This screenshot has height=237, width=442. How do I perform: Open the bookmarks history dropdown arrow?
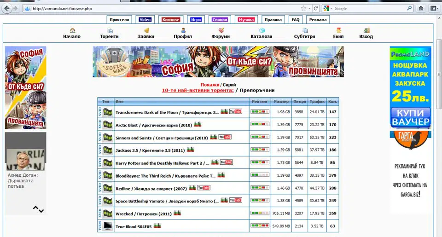click(x=309, y=8)
